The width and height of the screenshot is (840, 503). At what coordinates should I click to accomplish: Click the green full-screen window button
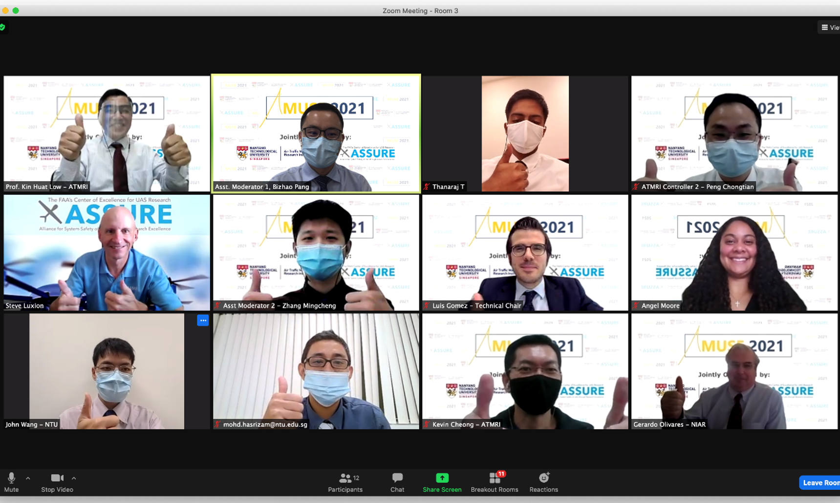(16, 10)
